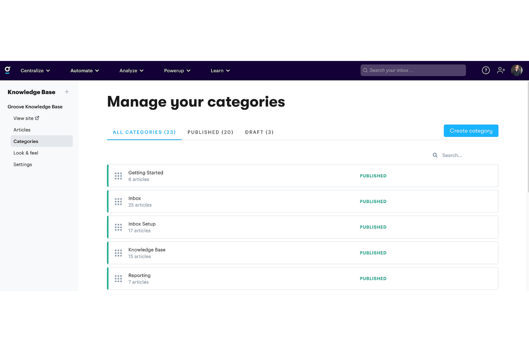The width and height of the screenshot is (529, 352).
Task: Select Categories in sidebar
Action: tap(41, 141)
